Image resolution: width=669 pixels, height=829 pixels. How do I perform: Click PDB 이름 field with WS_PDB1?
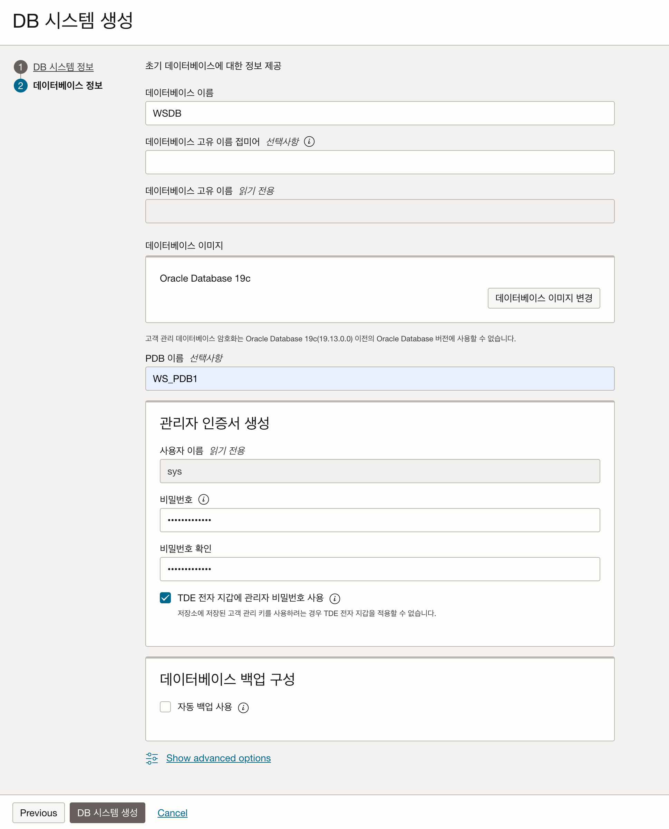tap(380, 379)
